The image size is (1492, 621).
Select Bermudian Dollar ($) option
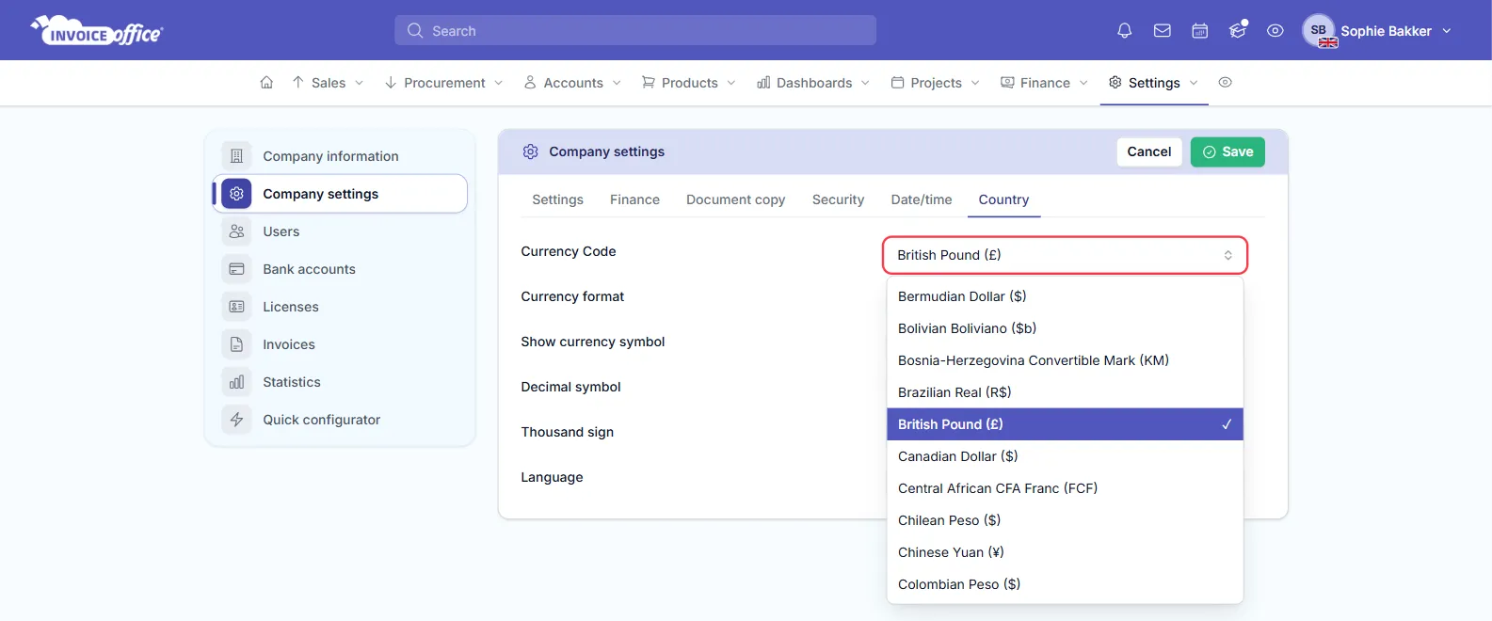[x=1065, y=296]
